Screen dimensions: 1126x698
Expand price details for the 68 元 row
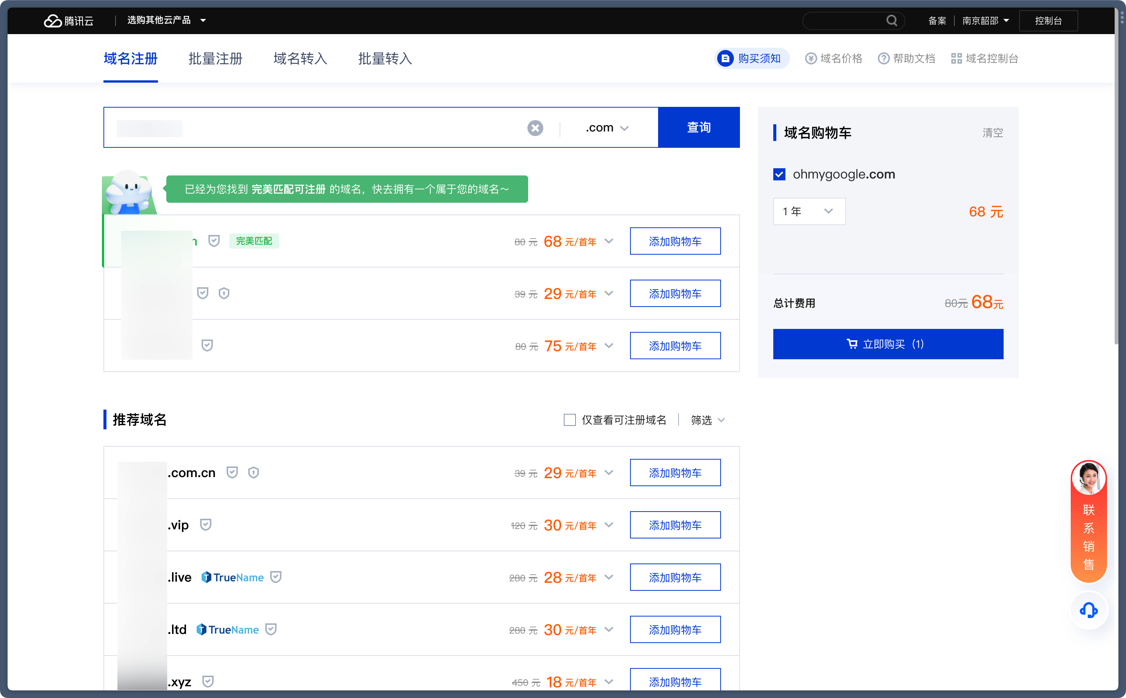click(x=609, y=241)
